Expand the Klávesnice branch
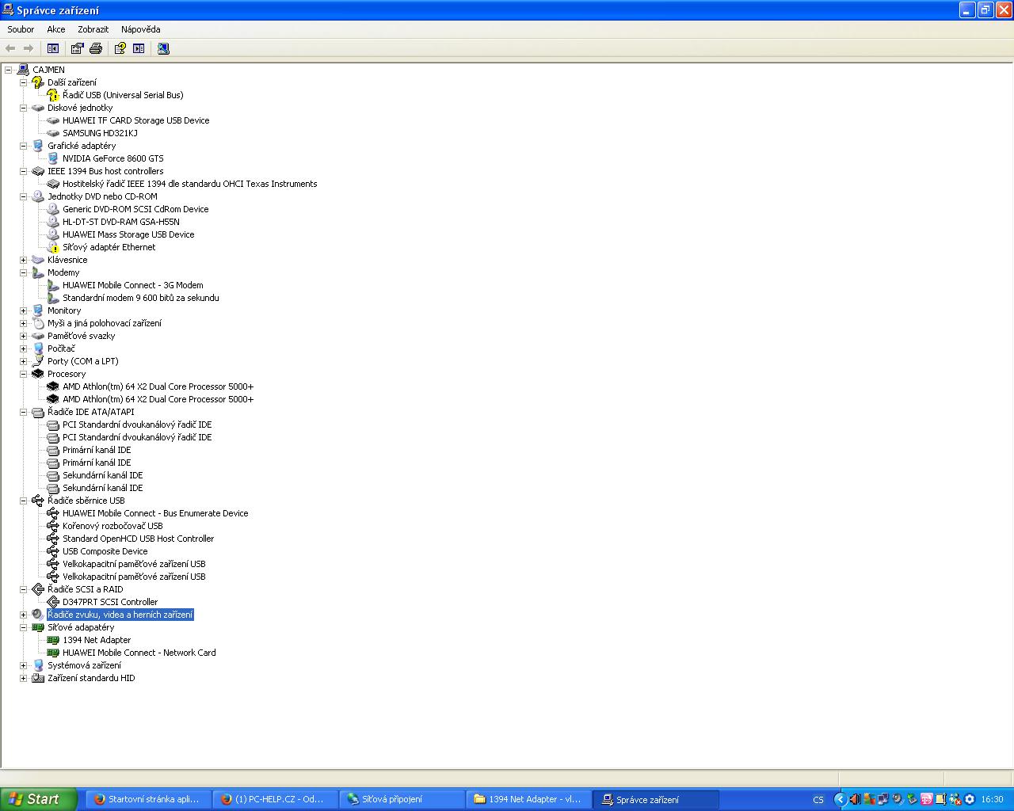The image size is (1014, 811). coord(23,260)
